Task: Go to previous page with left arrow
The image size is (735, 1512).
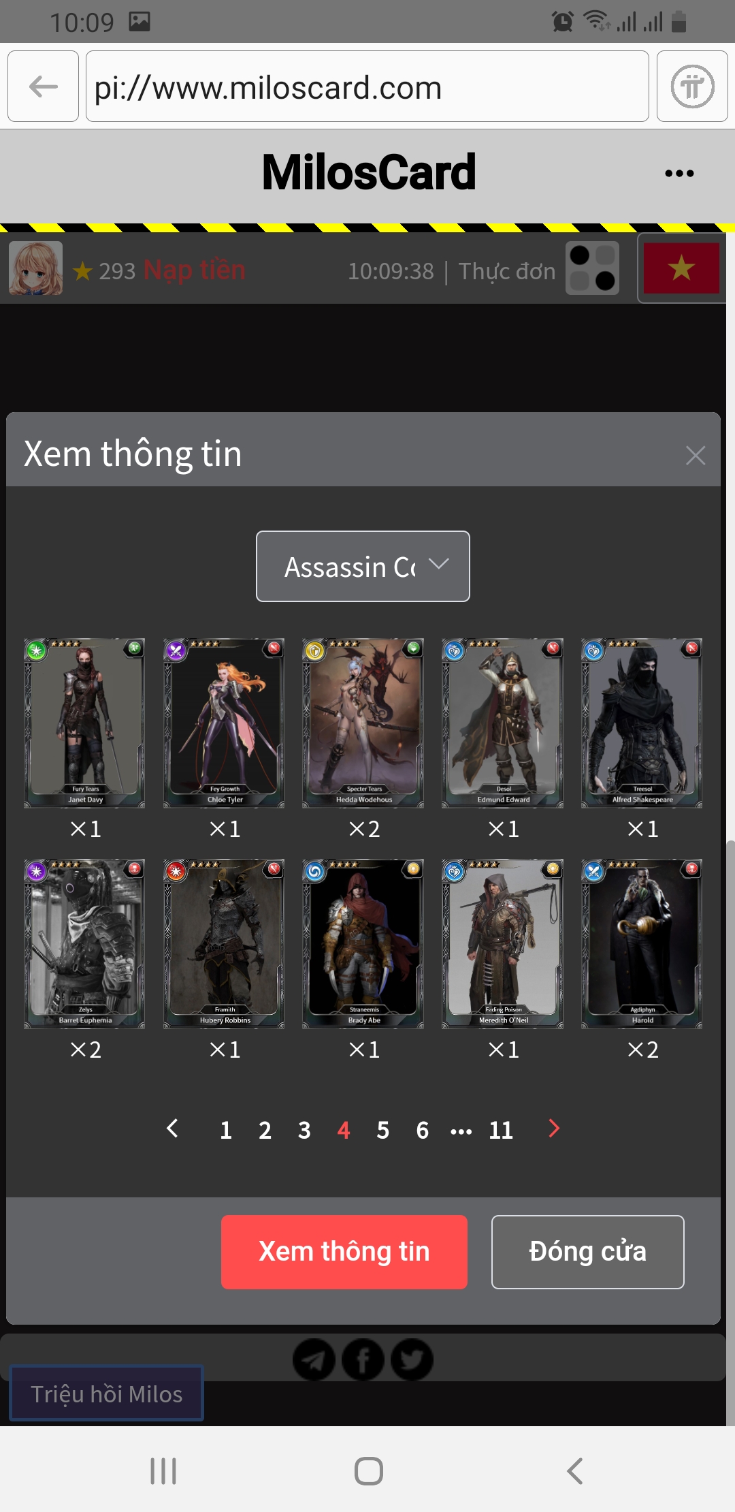Action: click(172, 1129)
